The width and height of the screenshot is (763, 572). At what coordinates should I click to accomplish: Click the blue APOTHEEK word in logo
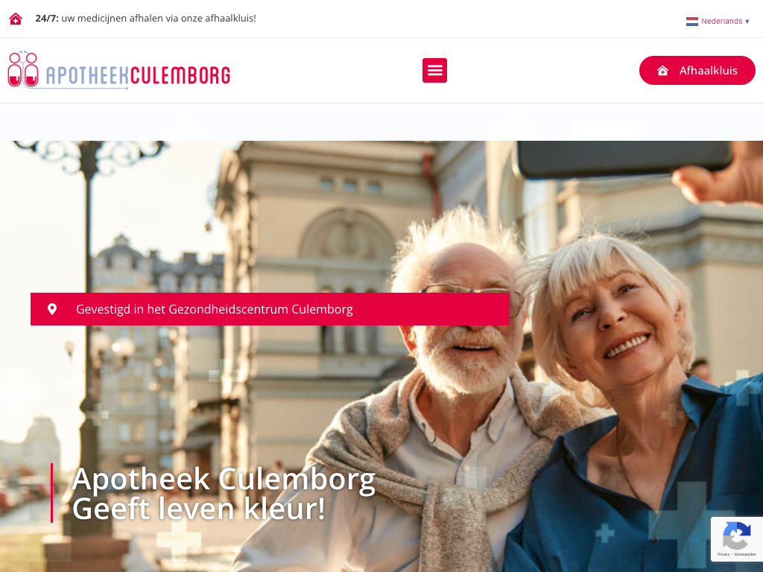point(87,75)
